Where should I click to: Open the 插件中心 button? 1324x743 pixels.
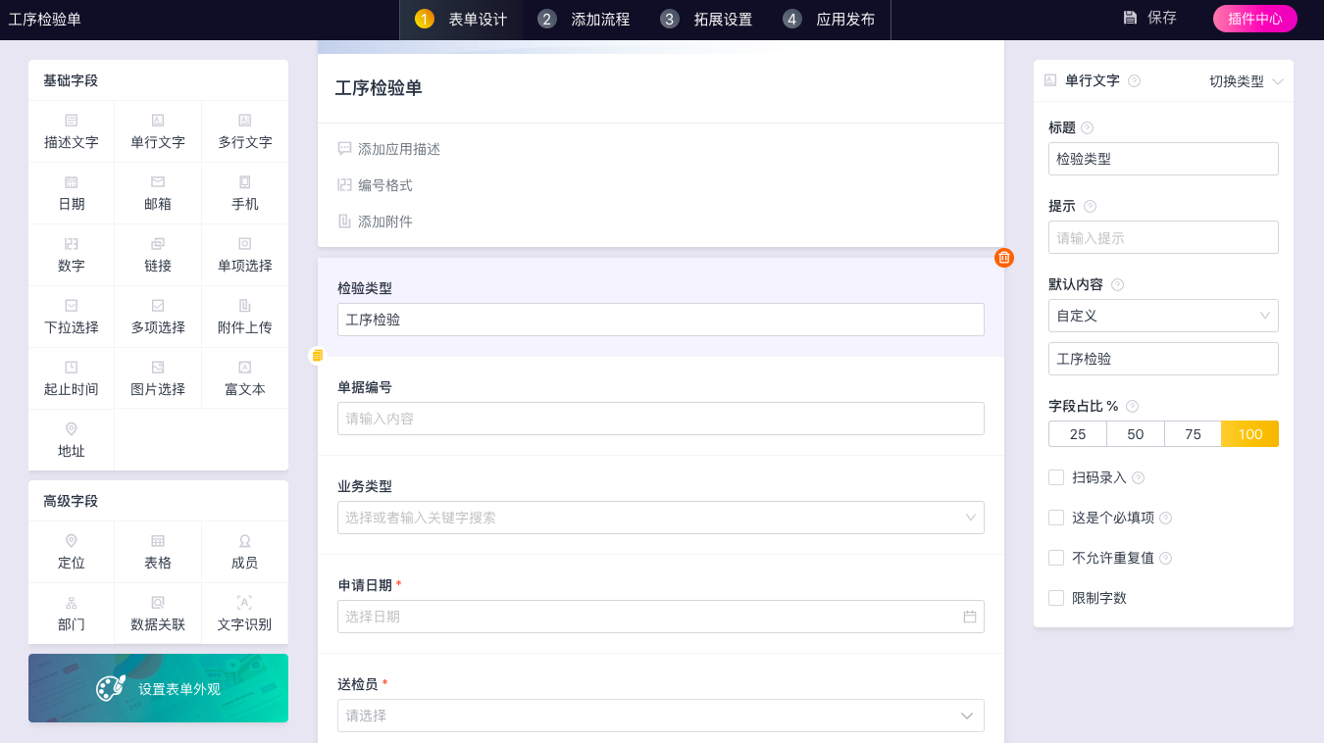(1255, 19)
